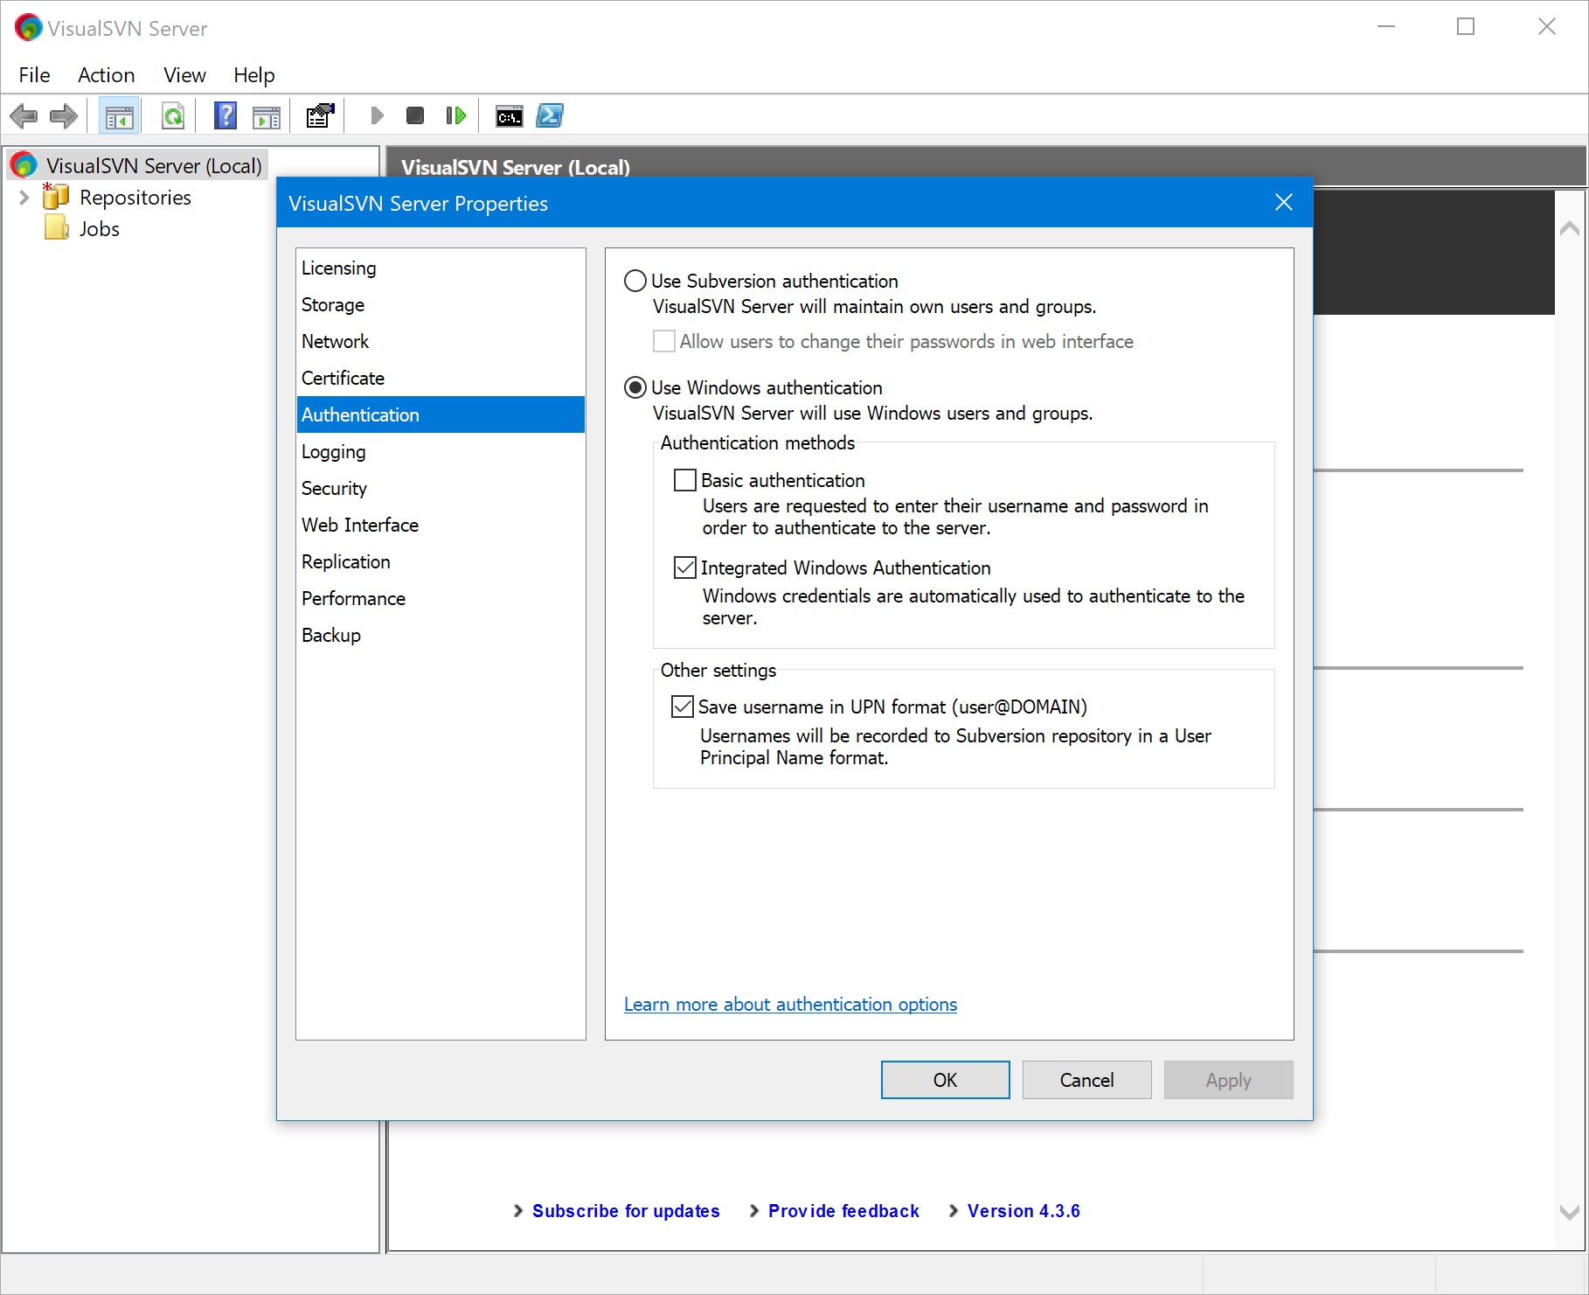Open the Help question mark icon
The width and height of the screenshot is (1589, 1295).
coord(226,116)
